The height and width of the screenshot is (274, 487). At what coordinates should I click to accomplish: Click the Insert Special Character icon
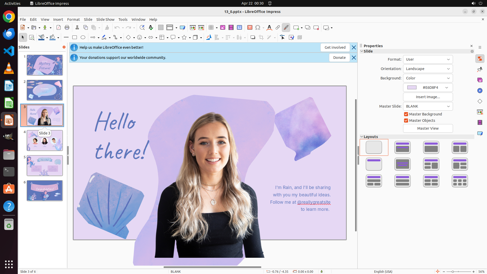[258, 28]
